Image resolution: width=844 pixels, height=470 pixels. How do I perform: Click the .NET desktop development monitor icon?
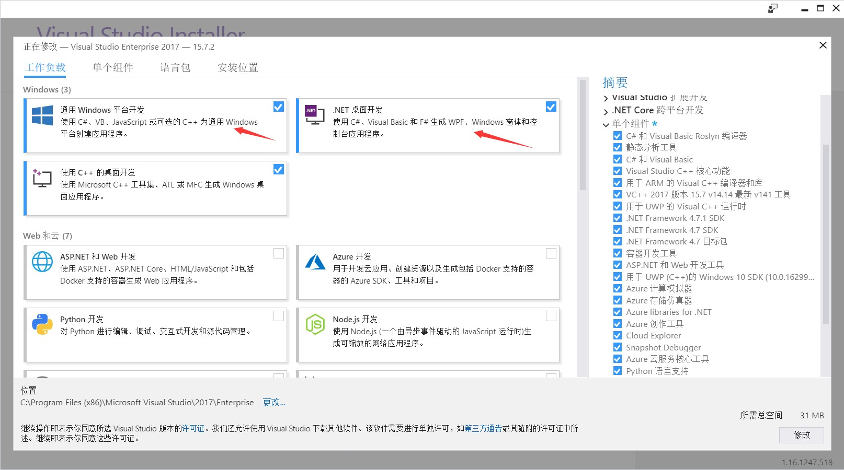[x=315, y=115]
